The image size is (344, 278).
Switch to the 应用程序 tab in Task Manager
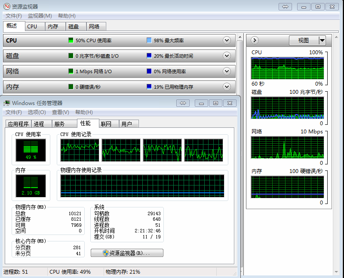point(18,124)
